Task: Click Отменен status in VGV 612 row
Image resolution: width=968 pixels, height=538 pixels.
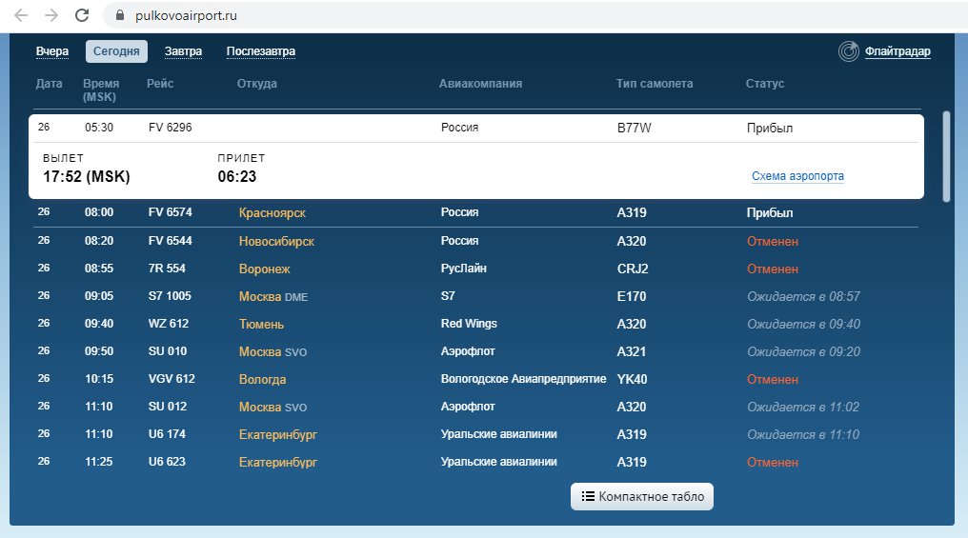Action: point(773,379)
